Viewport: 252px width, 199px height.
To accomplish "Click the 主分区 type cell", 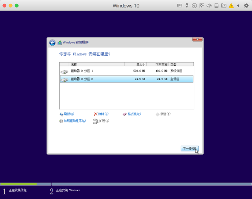I will pyautogui.click(x=175, y=79).
